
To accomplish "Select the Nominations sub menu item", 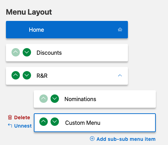I will click(95, 99).
